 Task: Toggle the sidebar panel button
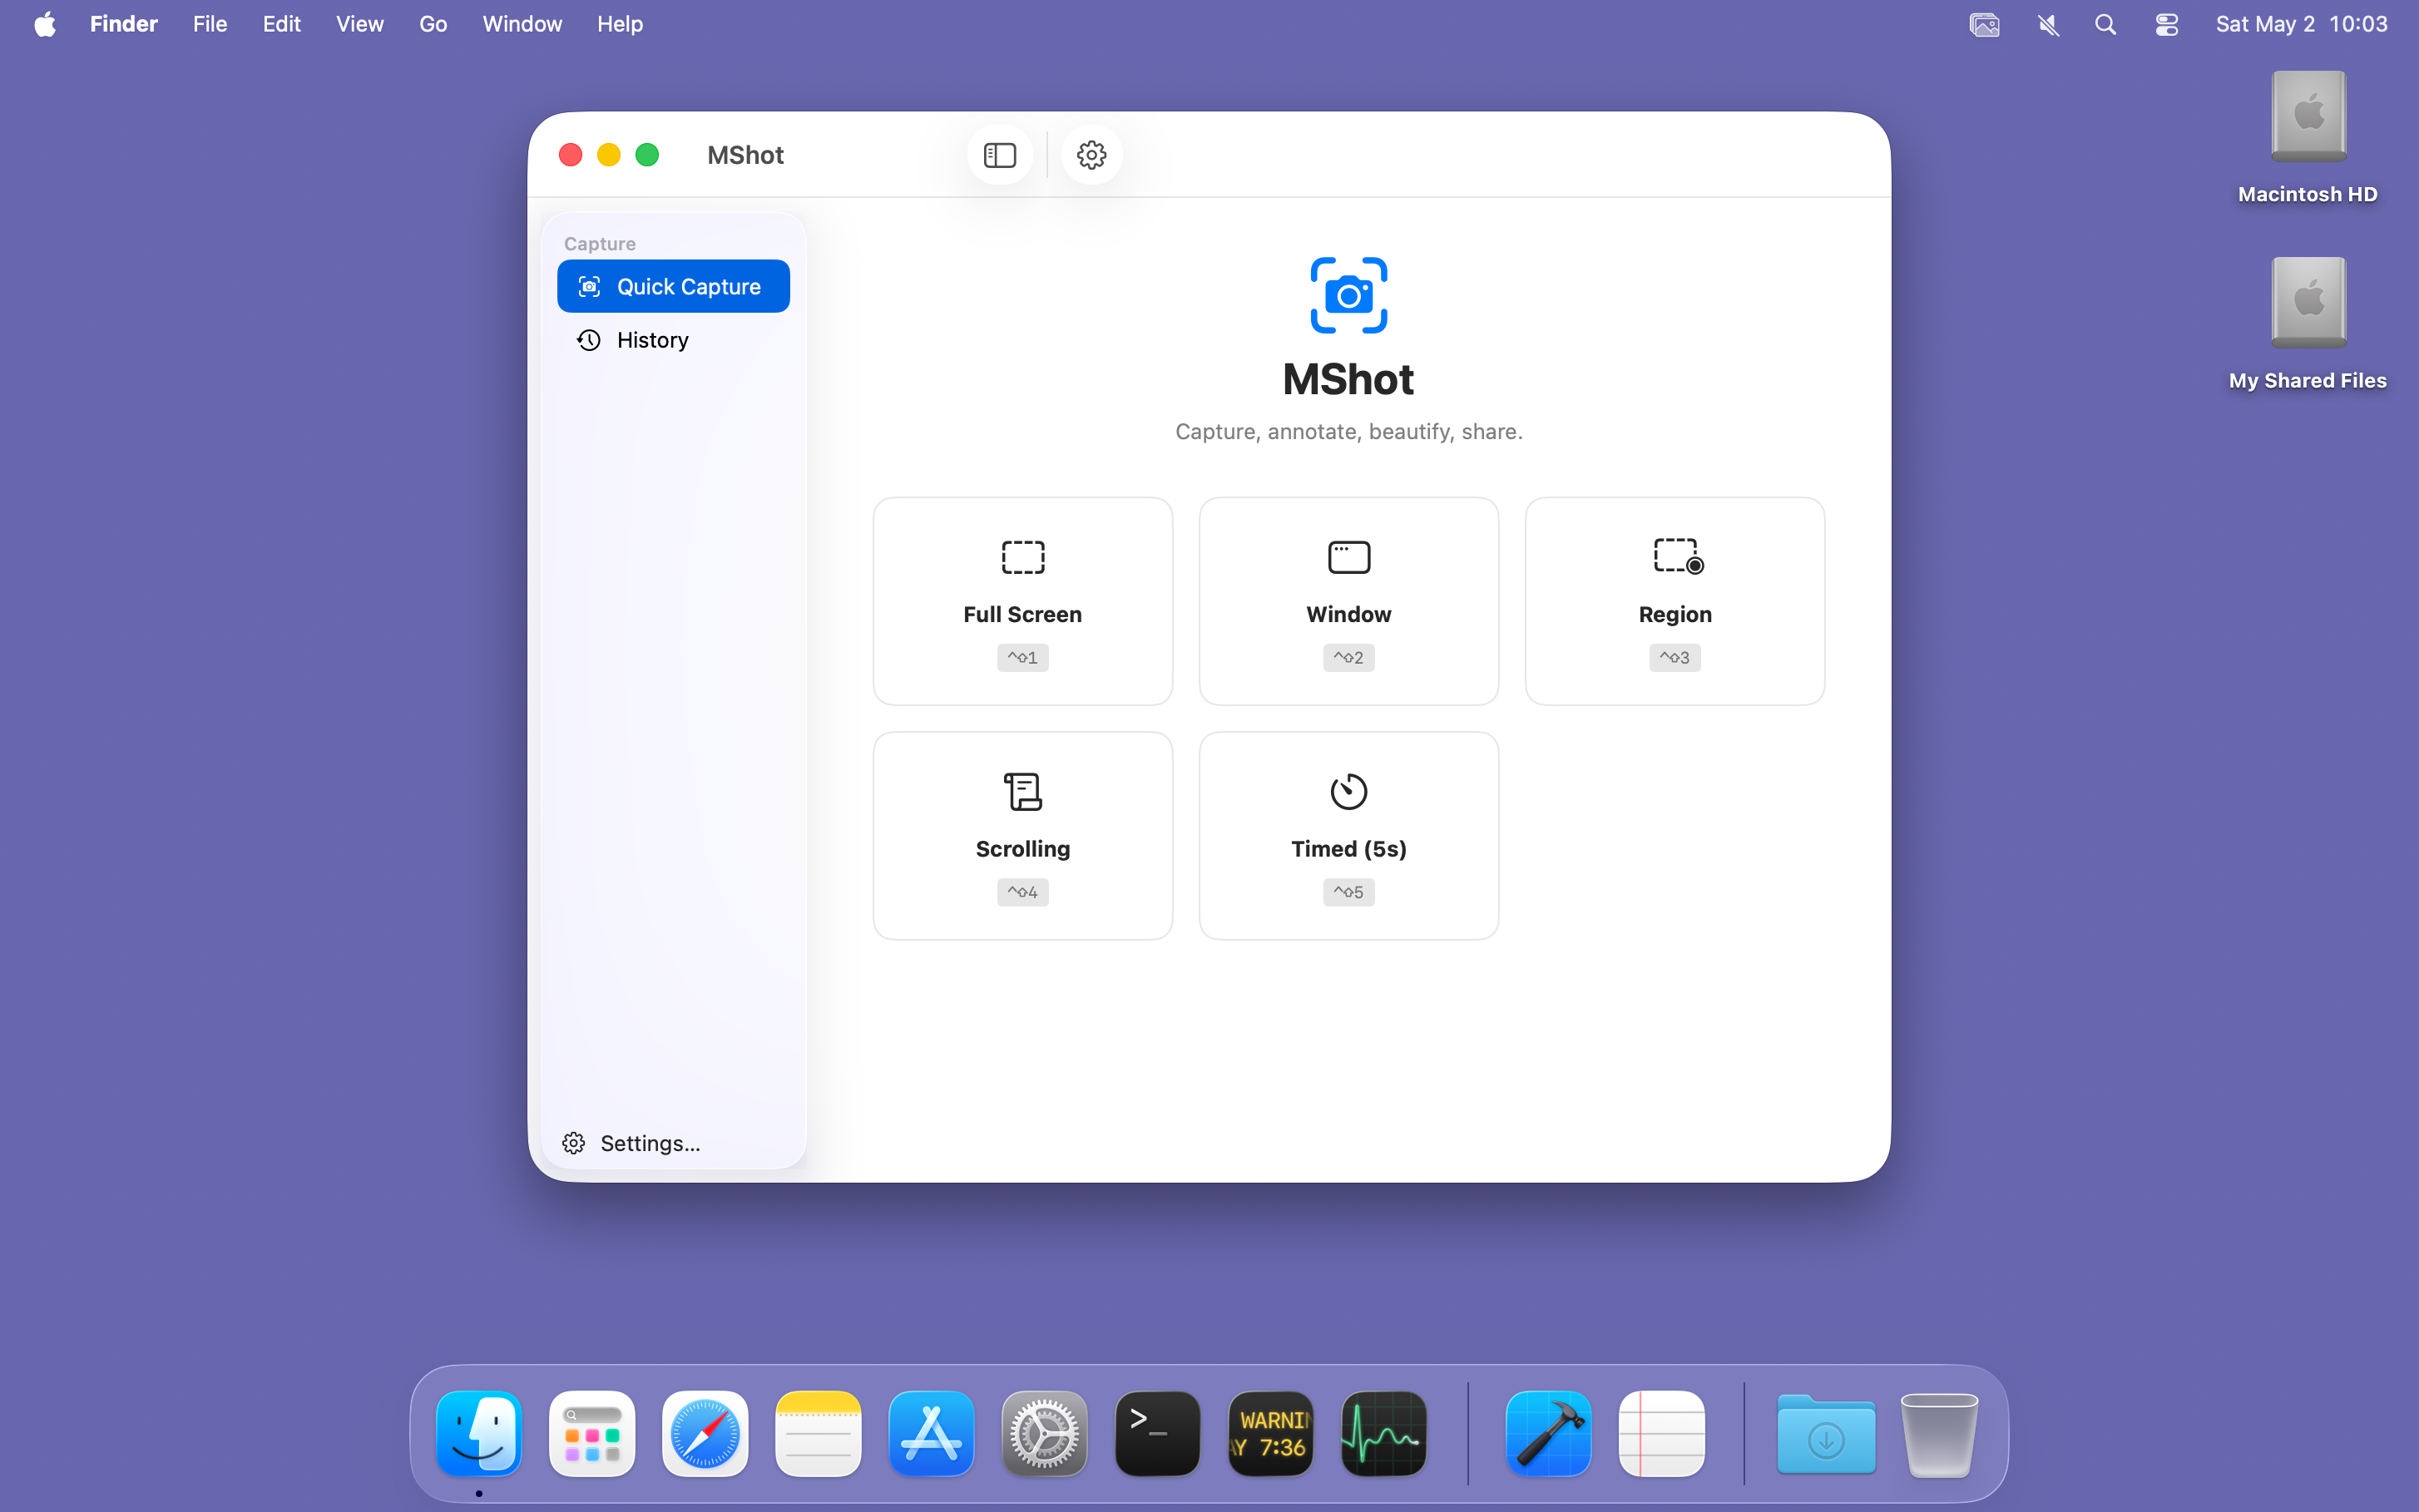click(x=999, y=155)
